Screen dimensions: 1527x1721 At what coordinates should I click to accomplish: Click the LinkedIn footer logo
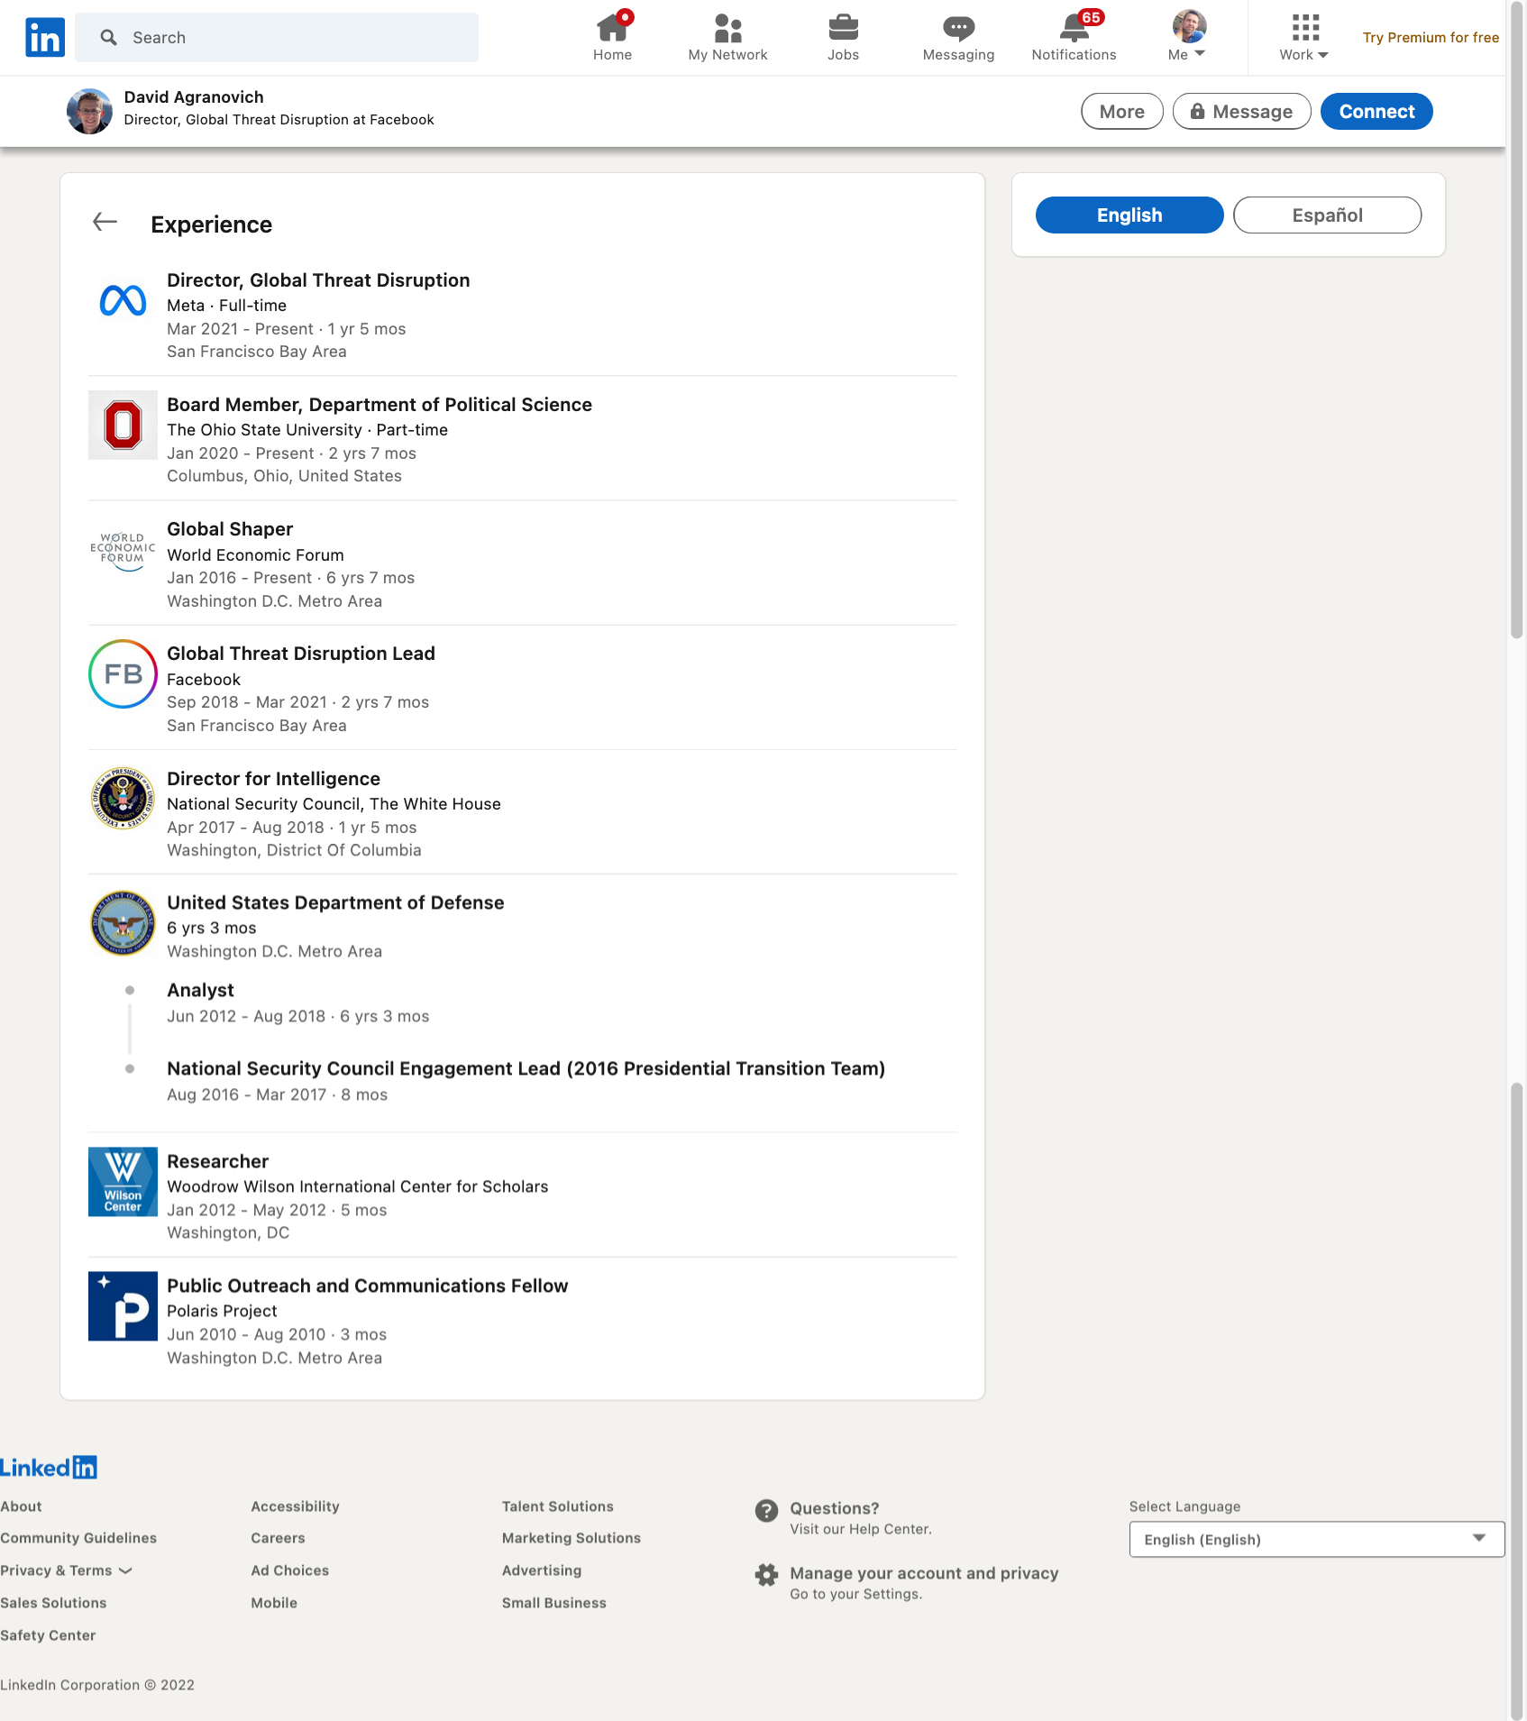pyautogui.click(x=49, y=1467)
